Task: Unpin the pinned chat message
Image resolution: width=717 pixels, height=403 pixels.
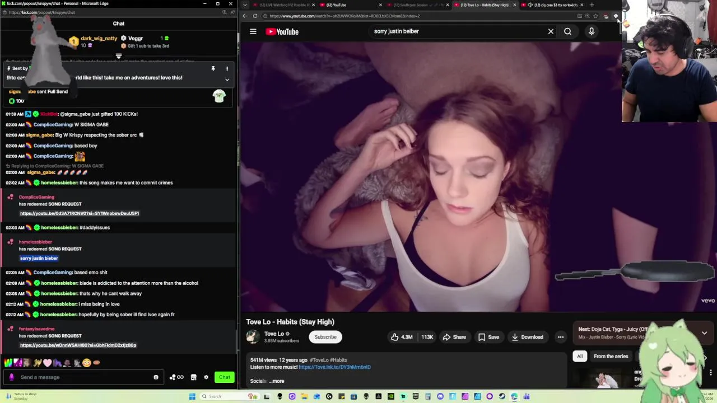Action: click(x=213, y=69)
